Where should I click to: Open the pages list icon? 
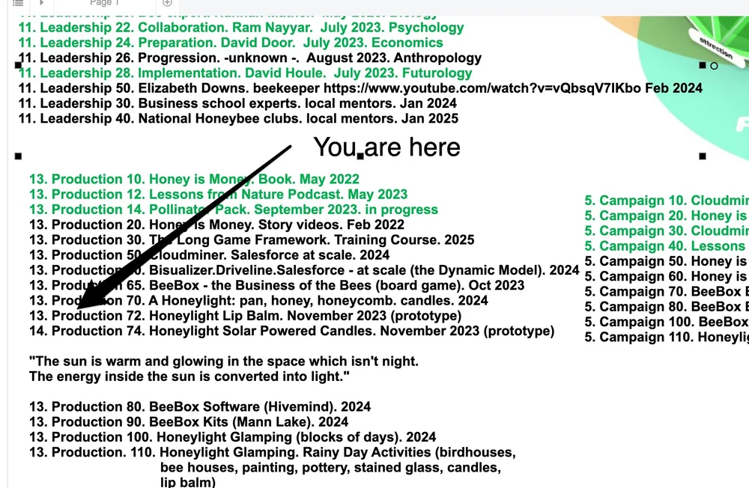(x=18, y=3)
